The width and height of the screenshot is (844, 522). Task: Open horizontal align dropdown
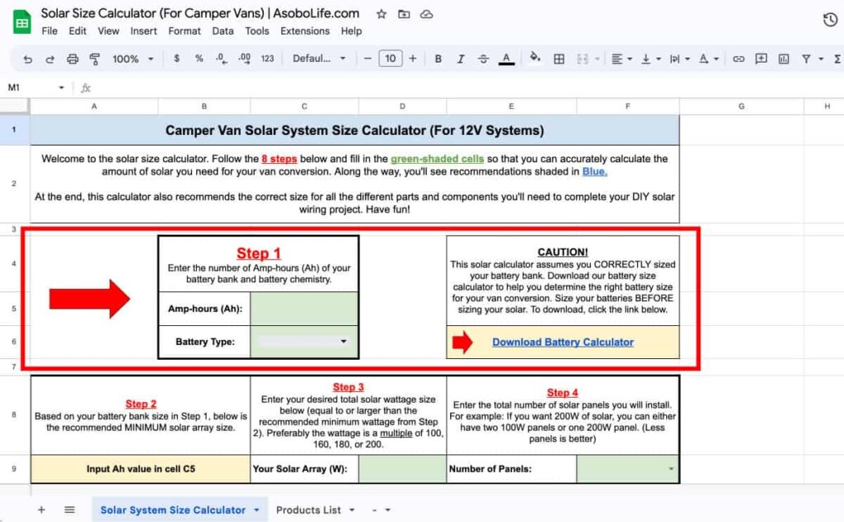(621, 59)
